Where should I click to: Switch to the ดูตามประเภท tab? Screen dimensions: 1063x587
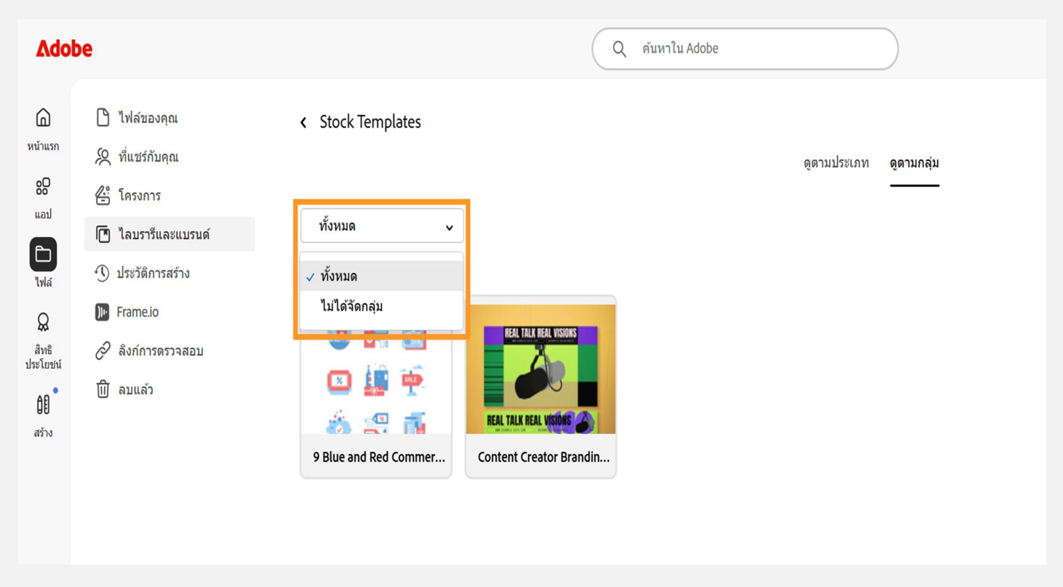coord(836,163)
